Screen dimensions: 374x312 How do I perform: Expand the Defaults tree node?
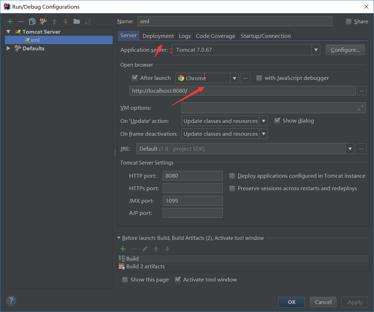pyautogui.click(x=9, y=48)
